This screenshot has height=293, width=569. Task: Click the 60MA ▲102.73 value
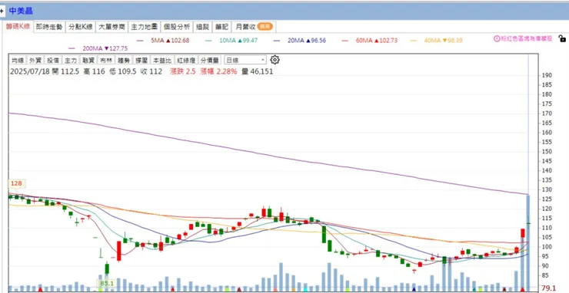[376, 41]
